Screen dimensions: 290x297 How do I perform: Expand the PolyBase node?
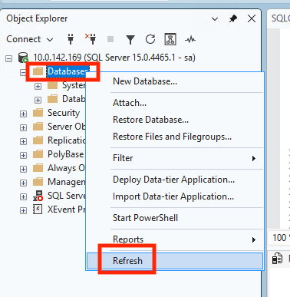[23, 155]
